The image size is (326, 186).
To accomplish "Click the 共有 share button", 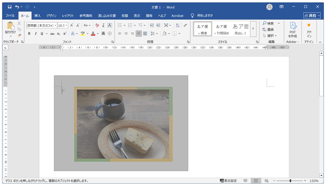I will [312, 16].
